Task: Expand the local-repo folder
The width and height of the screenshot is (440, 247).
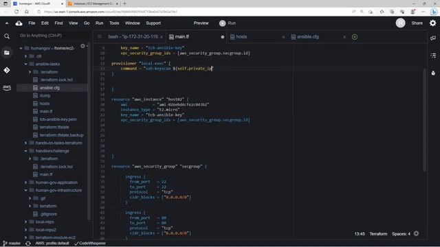Action: point(26,222)
